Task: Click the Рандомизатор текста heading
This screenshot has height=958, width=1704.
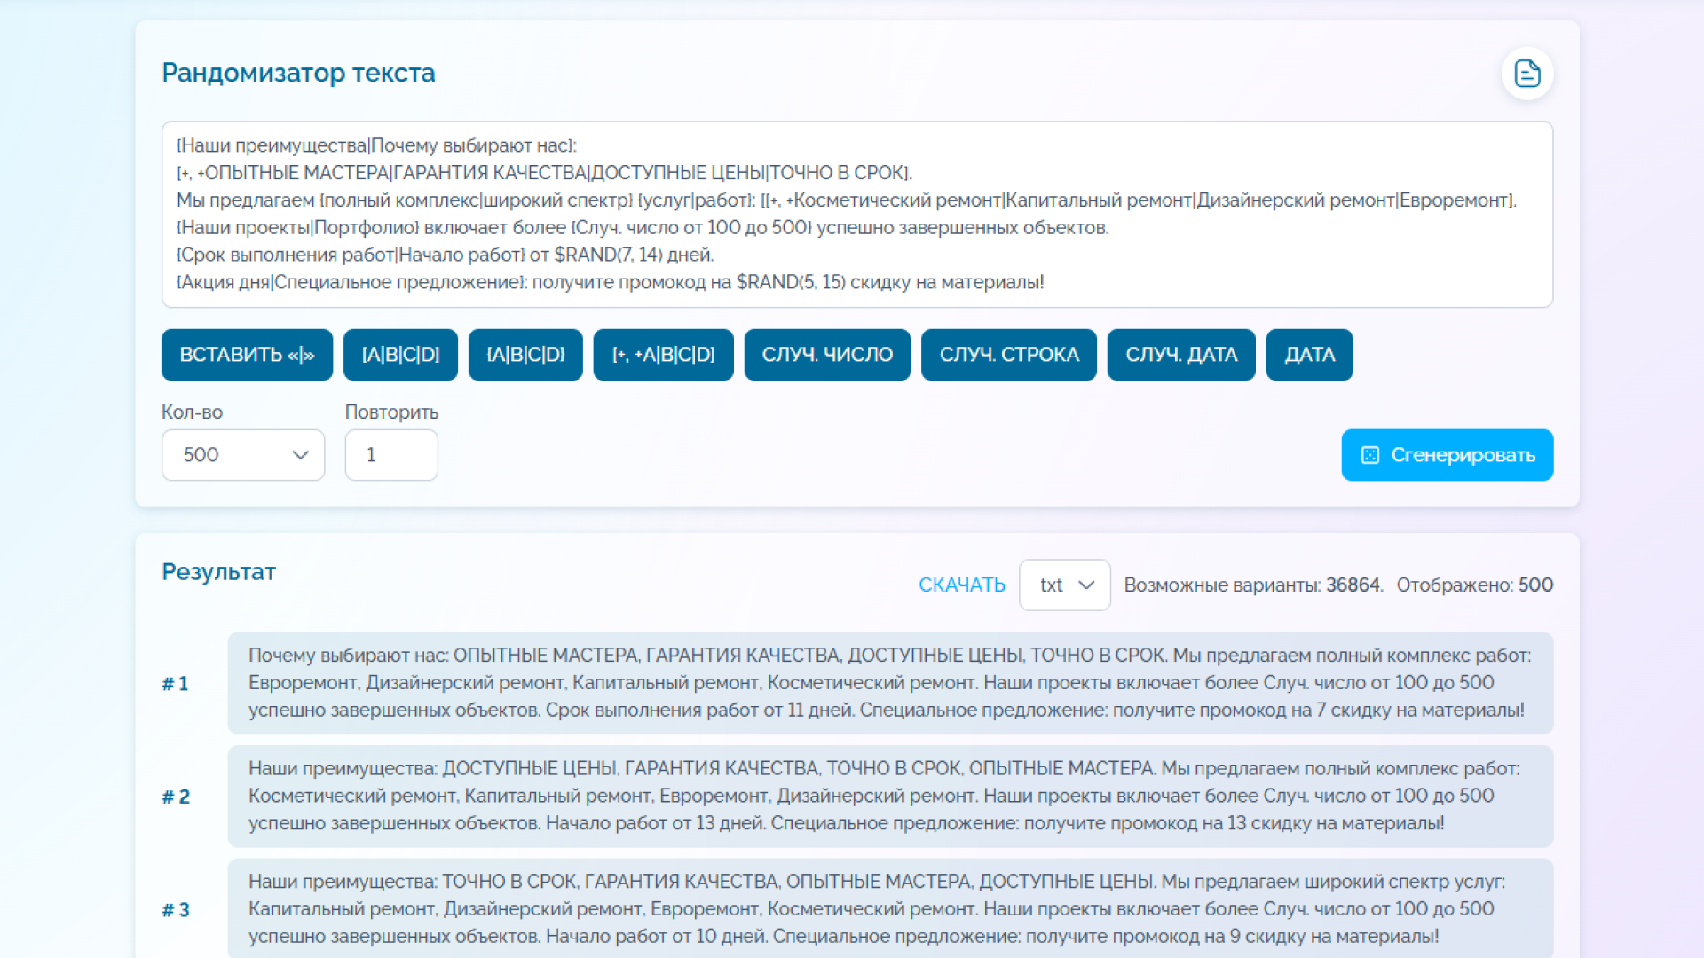Action: [x=298, y=73]
